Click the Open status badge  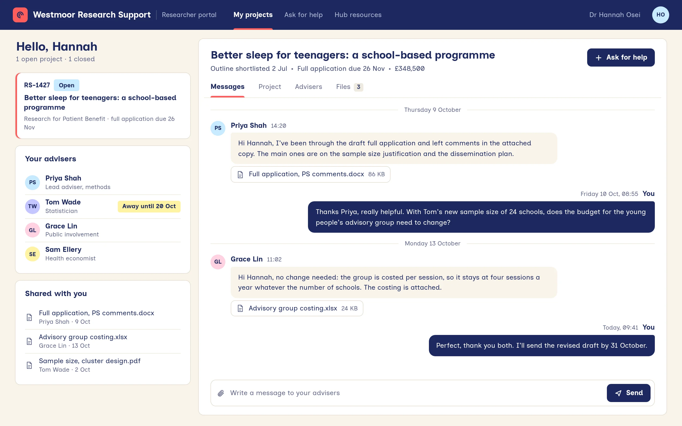click(67, 85)
